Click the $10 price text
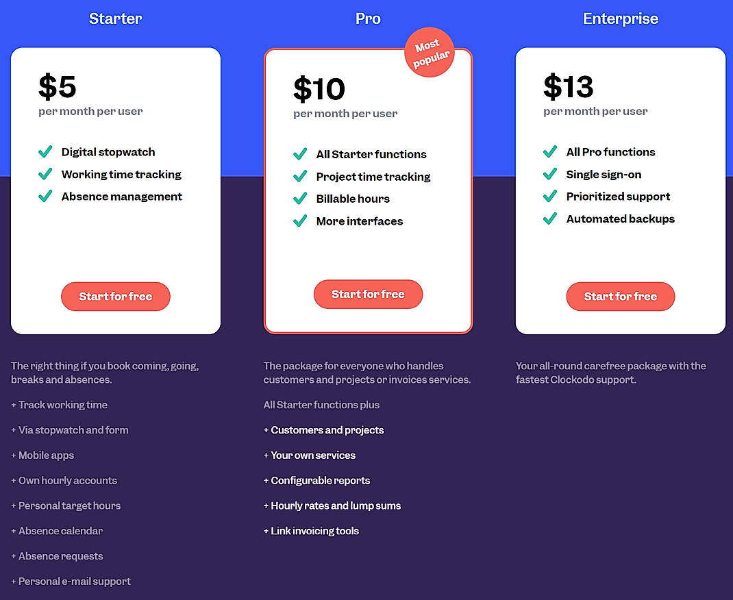Screen dimensions: 733x600 click(x=319, y=89)
